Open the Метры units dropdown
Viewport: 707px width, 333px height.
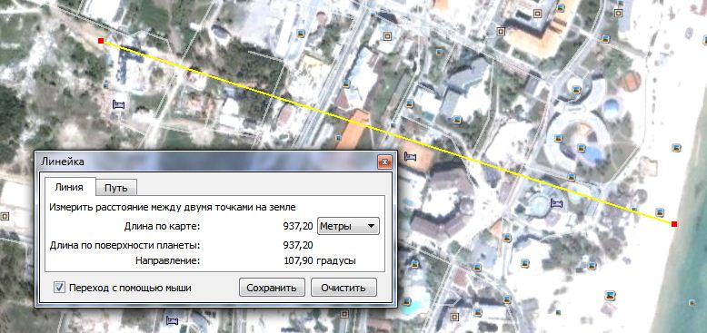click(349, 226)
